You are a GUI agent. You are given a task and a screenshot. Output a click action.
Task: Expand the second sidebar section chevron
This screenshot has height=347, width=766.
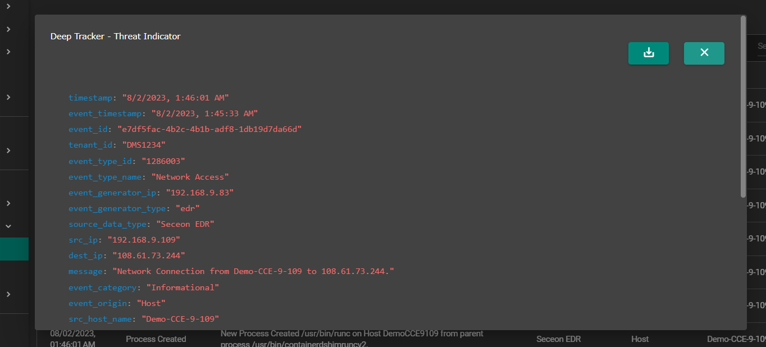[7, 29]
